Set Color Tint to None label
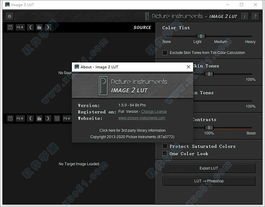 pyautogui.click(x=167, y=42)
